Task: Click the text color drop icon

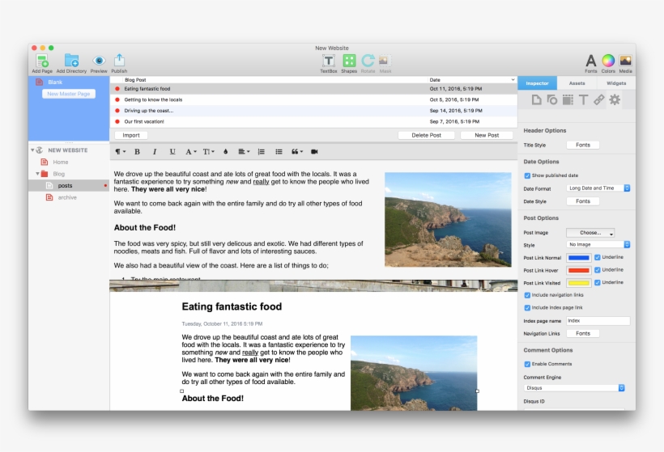Action: coord(225,152)
